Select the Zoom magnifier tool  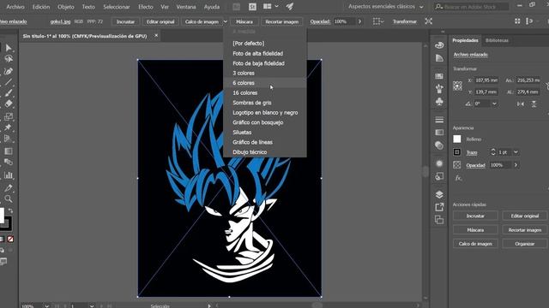9,198
